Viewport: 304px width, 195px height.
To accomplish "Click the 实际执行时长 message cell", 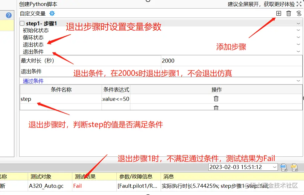I will coord(232,186).
